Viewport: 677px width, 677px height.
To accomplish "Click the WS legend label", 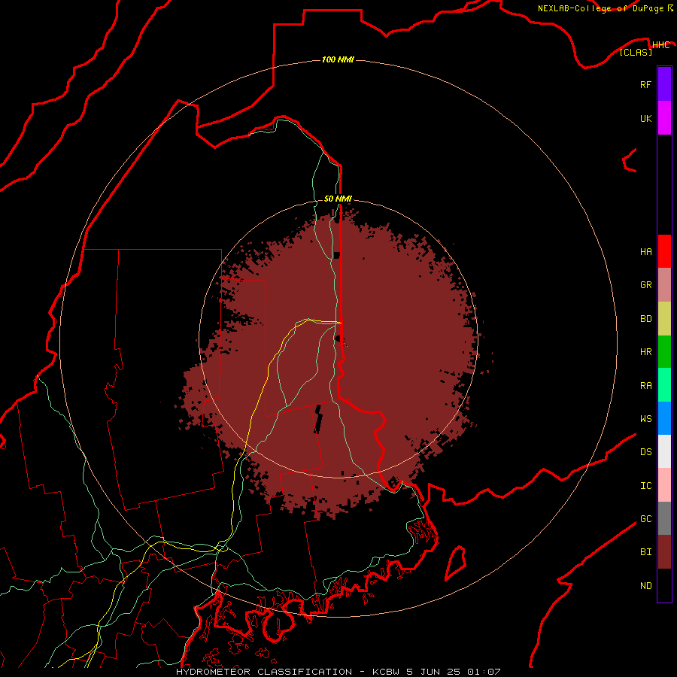I will coord(645,418).
